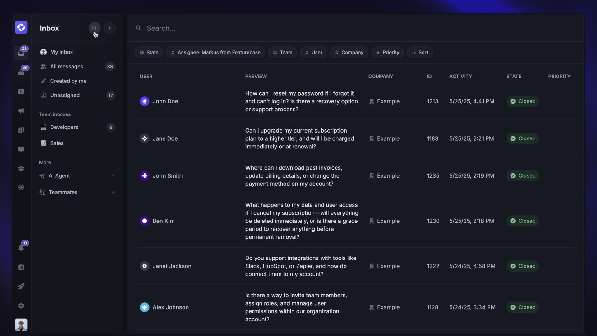Select the Developers team inbox
Viewport: 597px width, 336px height.
pyautogui.click(x=64, y=127)
